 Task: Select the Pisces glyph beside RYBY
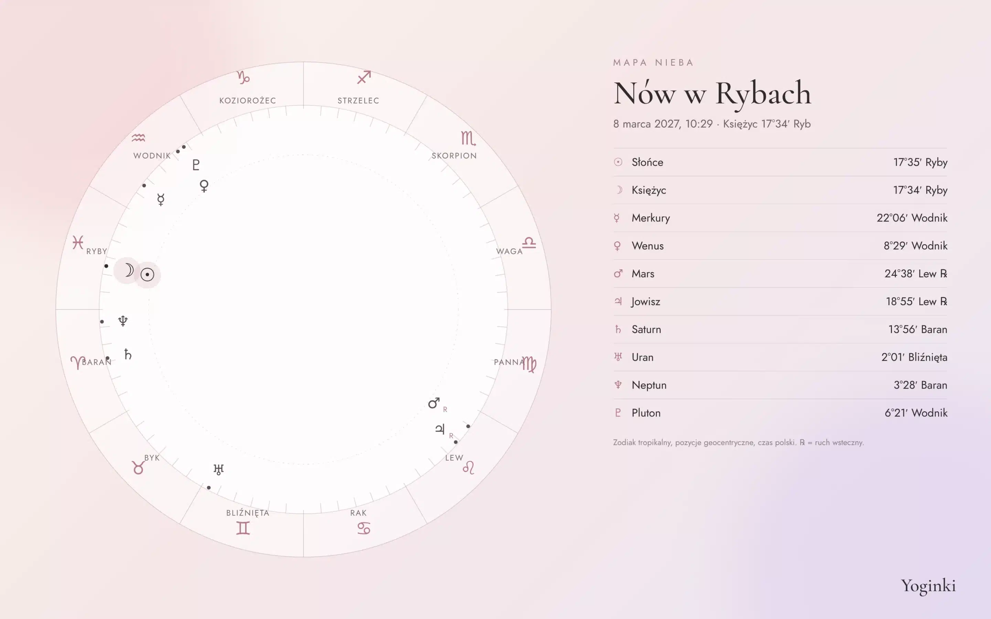point(78,242)
